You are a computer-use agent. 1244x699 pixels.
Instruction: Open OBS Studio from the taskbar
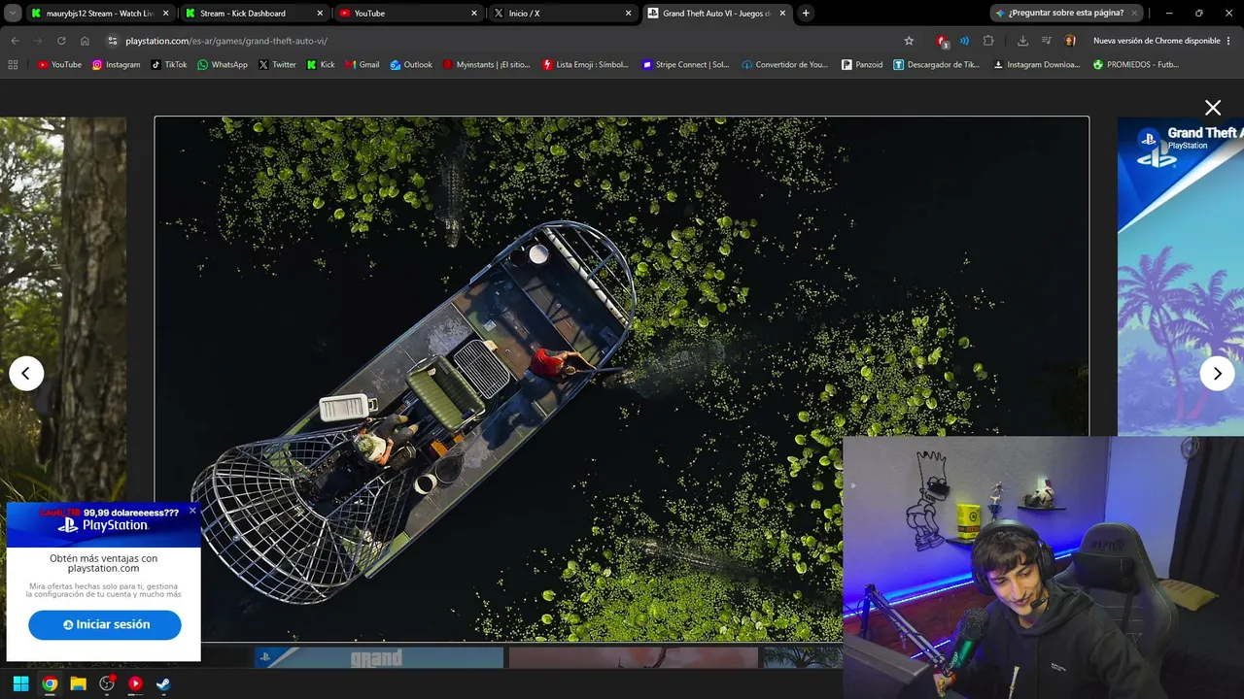pos(107,683)
